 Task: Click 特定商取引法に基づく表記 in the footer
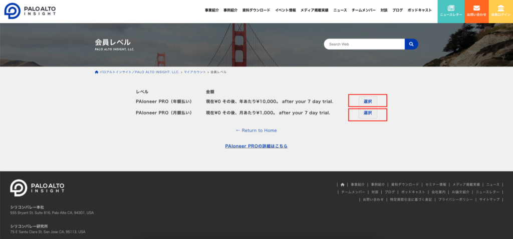click(411, 199)
